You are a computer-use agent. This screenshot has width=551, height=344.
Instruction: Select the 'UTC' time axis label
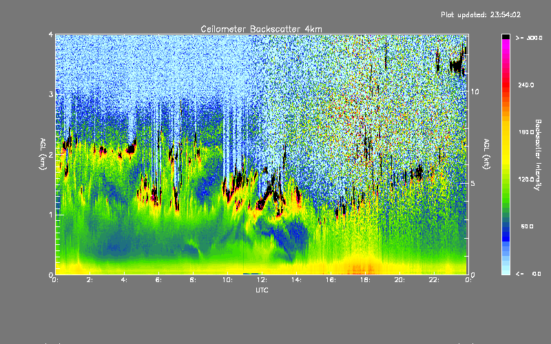262,290
